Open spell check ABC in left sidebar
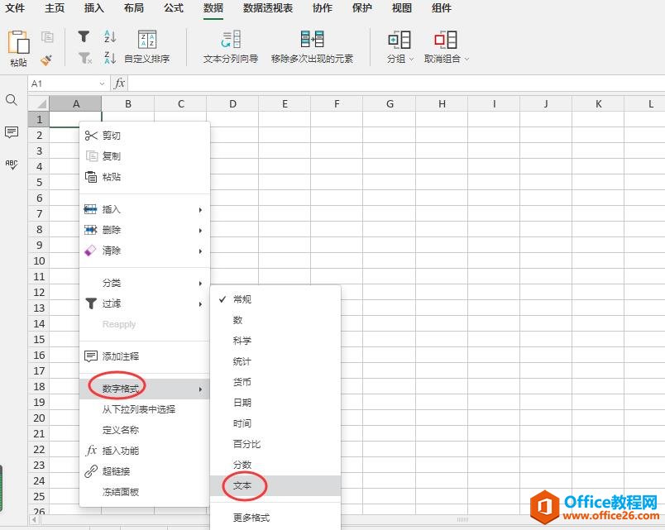This screenshot has width=665, height=530. 12,165
